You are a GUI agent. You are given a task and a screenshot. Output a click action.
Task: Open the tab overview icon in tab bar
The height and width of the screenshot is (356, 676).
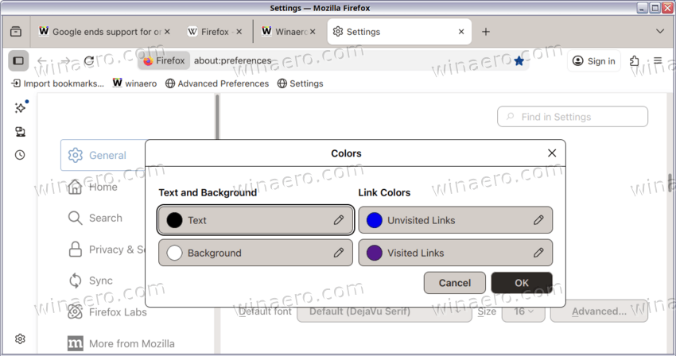[x=16, y=32]
